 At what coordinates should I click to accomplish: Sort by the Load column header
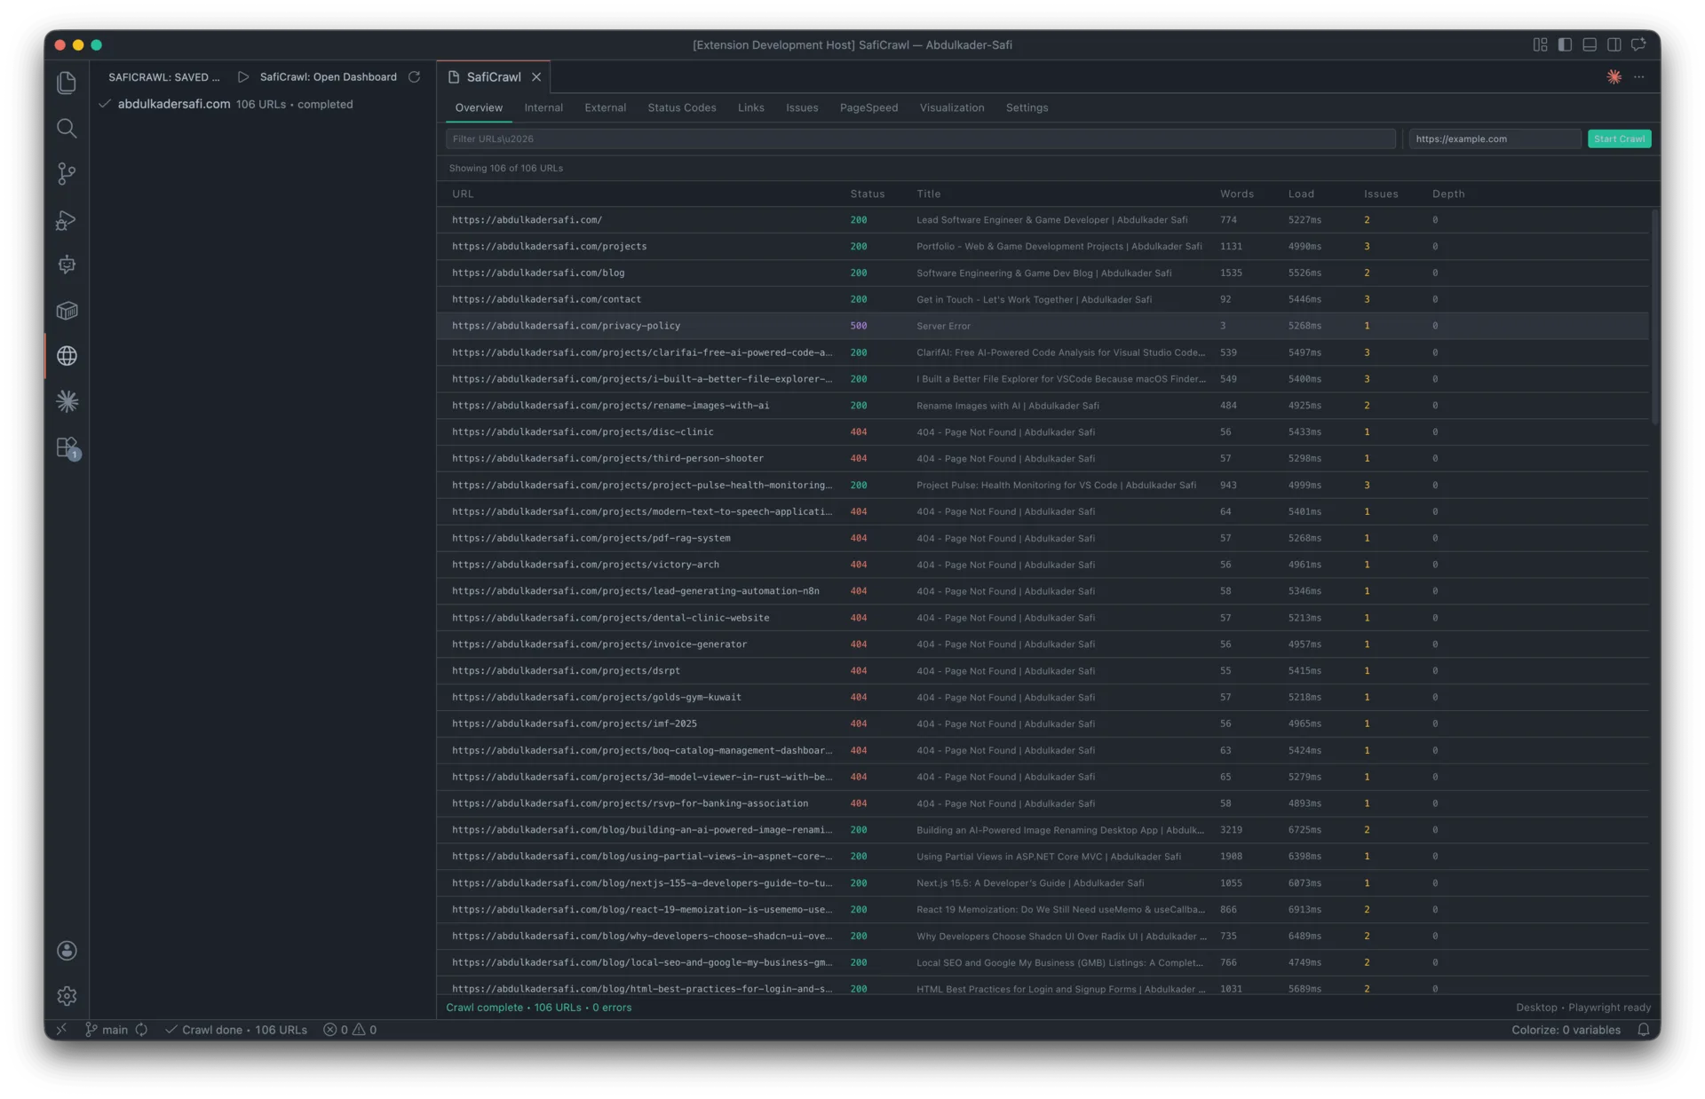tap(1301, 194)
